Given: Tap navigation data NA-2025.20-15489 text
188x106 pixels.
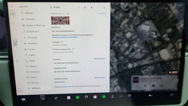Looking at the screenshot, I should pyautogui.click(x=67, y=72).
